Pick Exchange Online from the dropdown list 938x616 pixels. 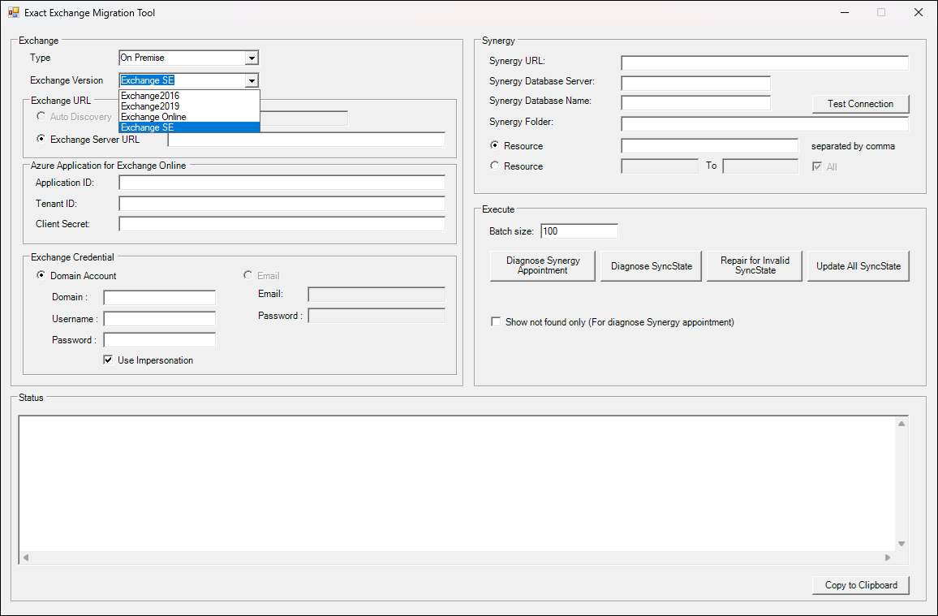coord(153,117)
